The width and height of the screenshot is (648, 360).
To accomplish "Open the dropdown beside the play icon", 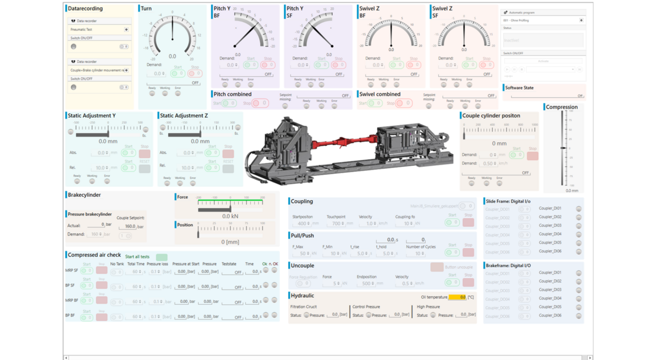I will (x=572, y=69).
